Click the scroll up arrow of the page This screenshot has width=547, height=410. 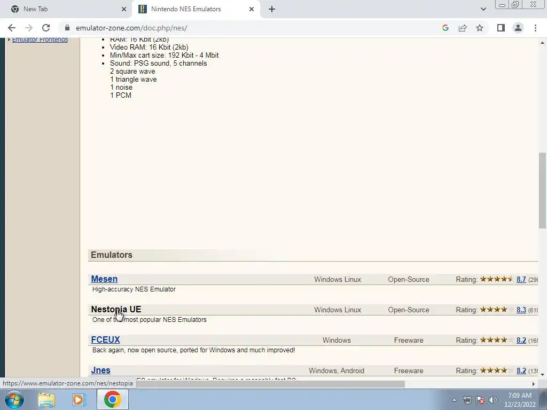(x=542, y=43)
